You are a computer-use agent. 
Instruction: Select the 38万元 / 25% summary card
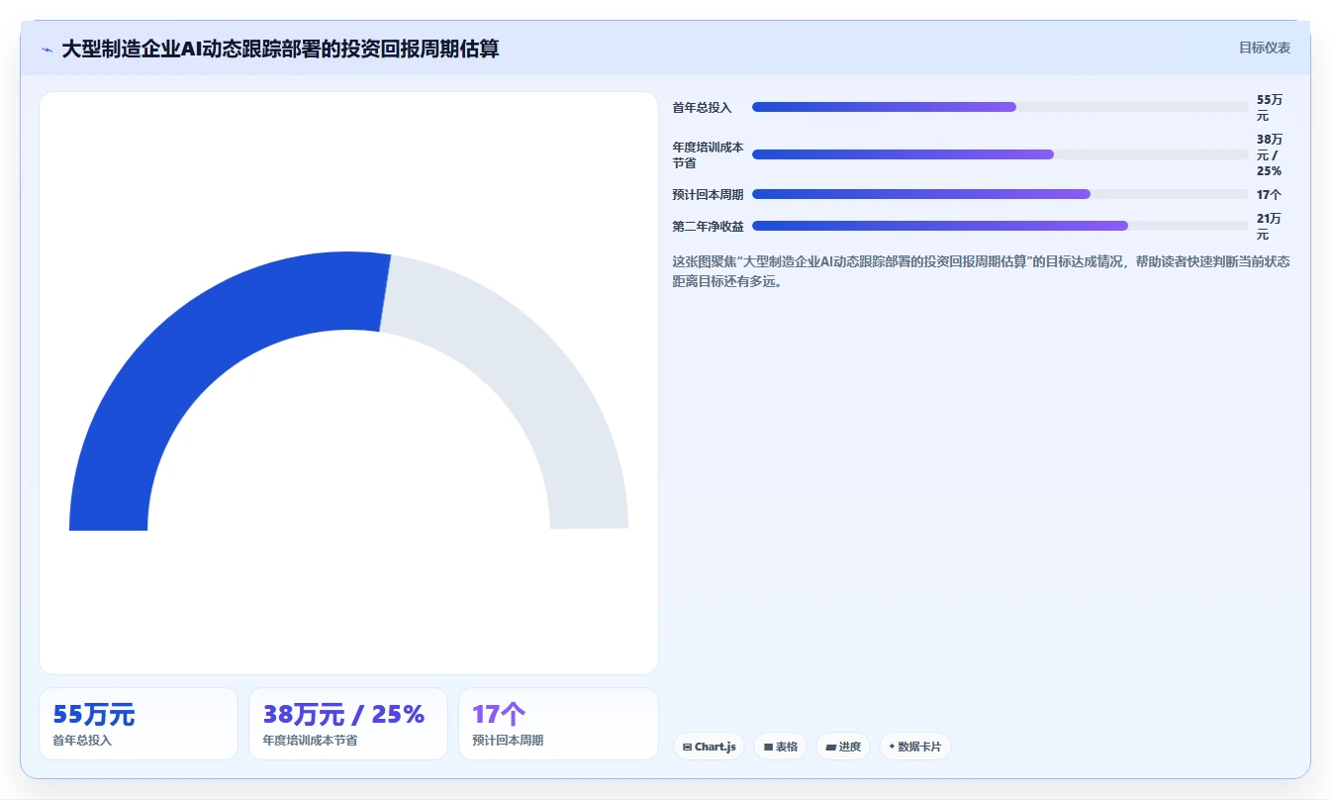point(348,724)
